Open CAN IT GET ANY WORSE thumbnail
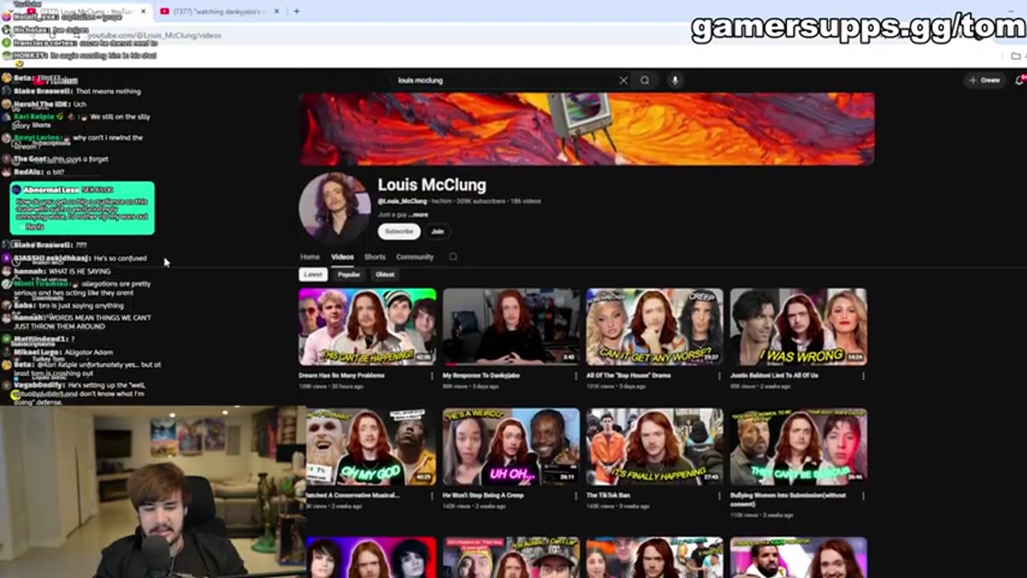The width and height of the screenshot is (1027, 578). click(655, 327)
